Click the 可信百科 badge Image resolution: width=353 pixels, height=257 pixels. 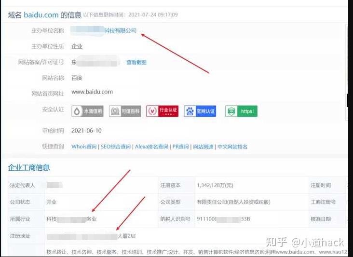click(125, 111)
